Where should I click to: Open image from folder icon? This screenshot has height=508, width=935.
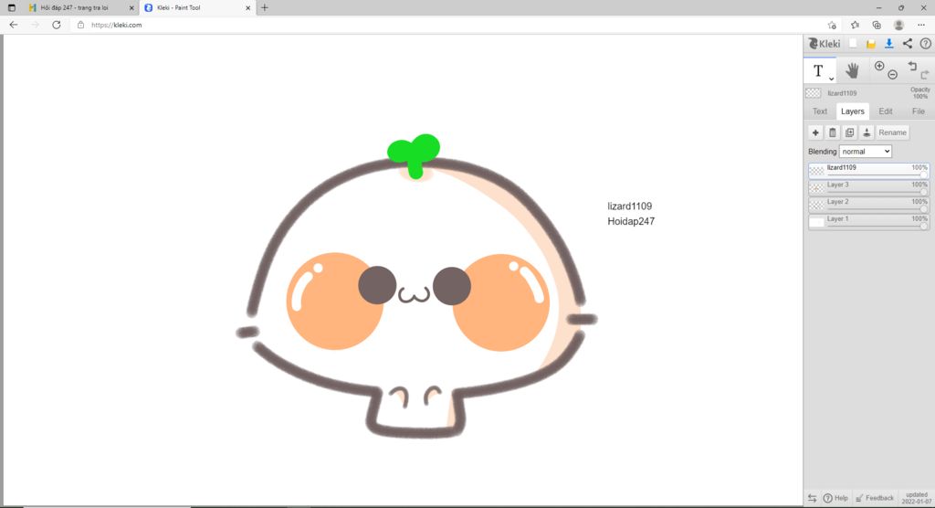point(870,44)
